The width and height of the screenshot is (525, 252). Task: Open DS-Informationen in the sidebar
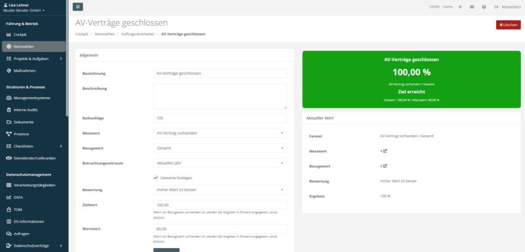(33, 222)
